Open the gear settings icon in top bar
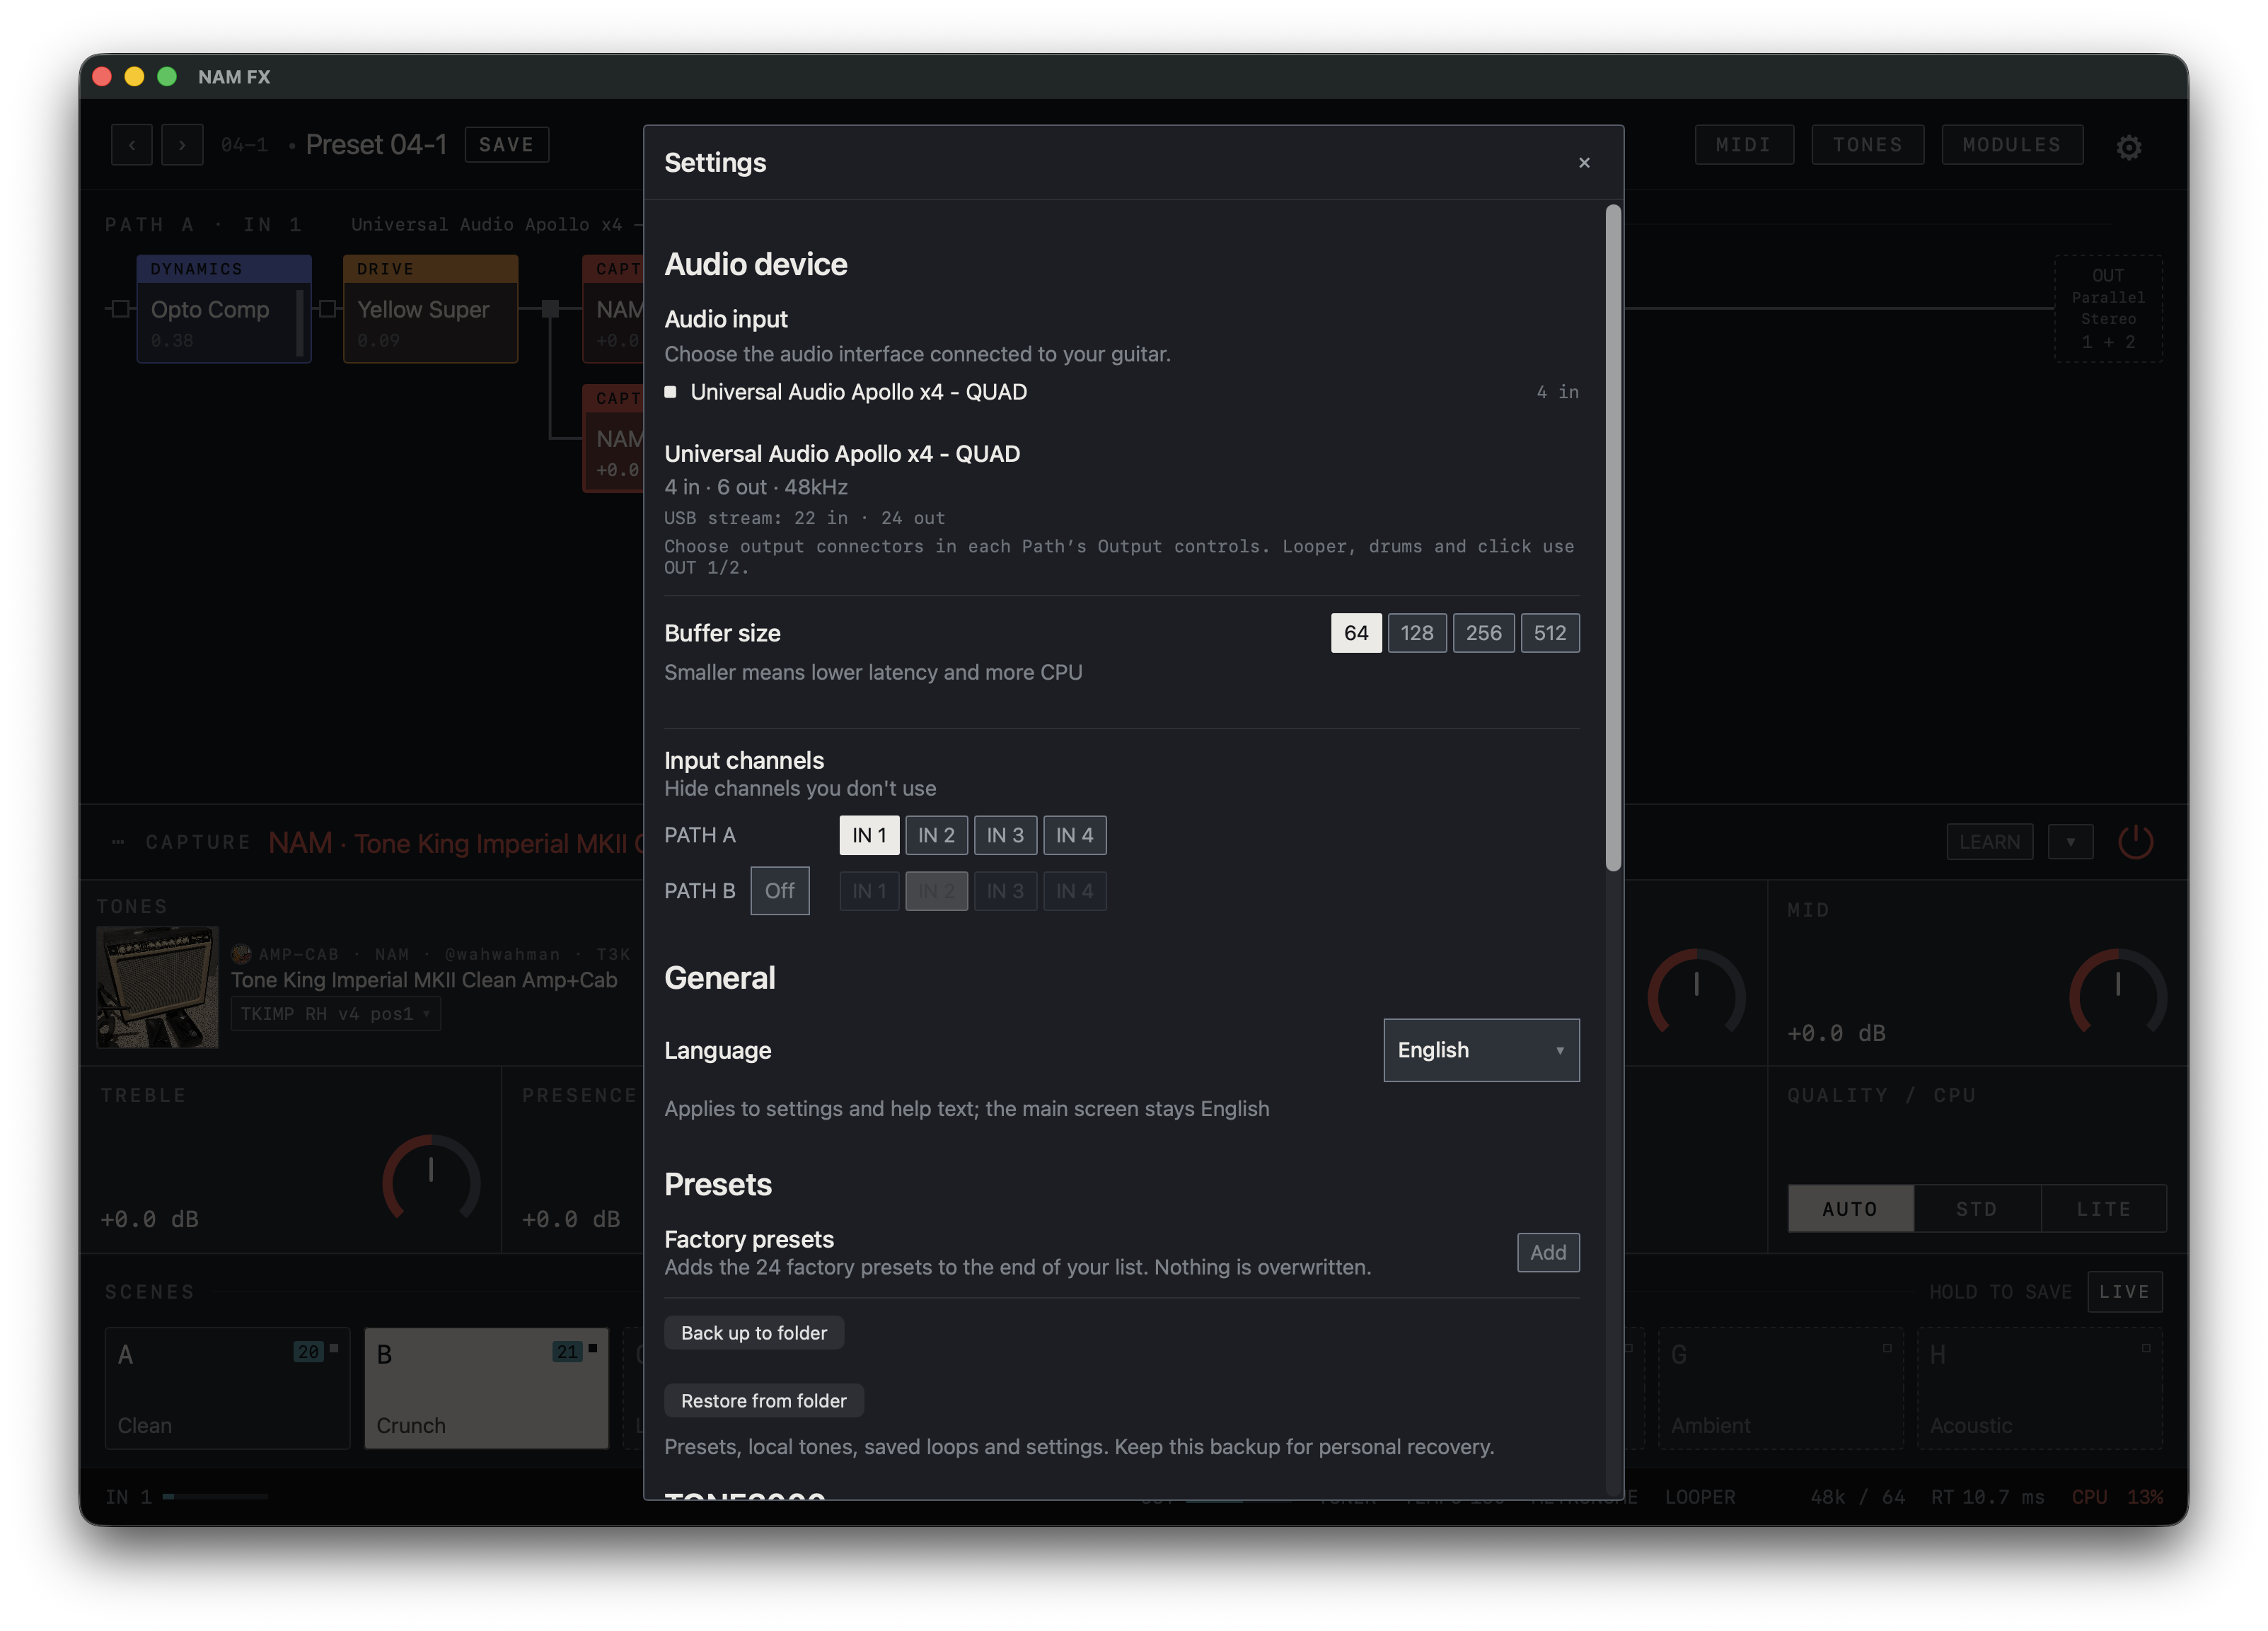The image size is (2268, 1631). pyautogui.click(x=2128, y=147)
